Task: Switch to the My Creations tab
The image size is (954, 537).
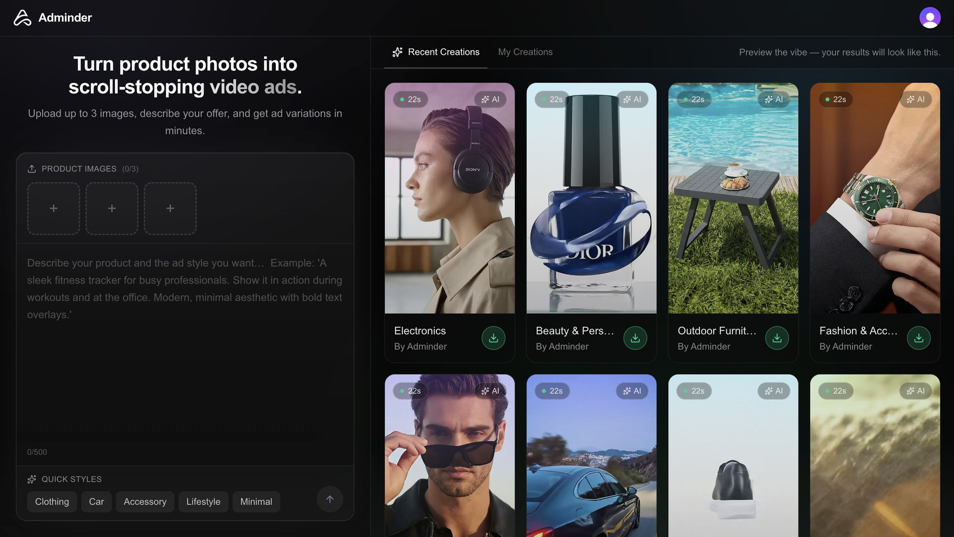Action: point(525,52)
